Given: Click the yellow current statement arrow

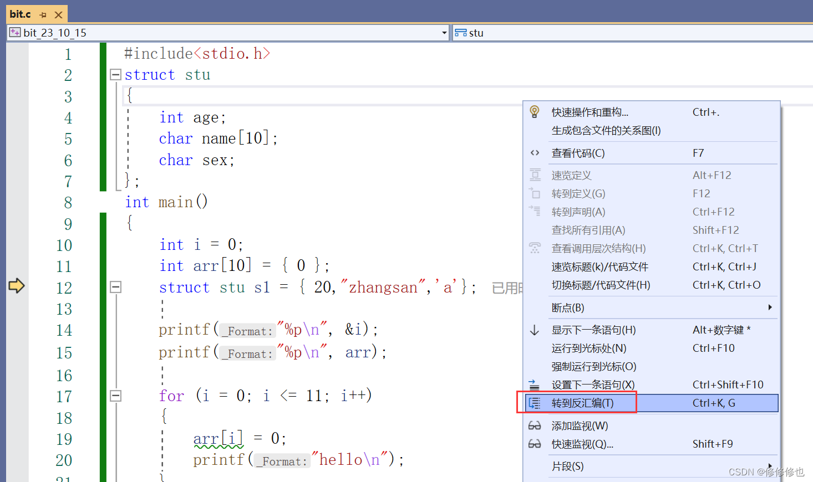Looking at the screenshot, I should (17, 286).
